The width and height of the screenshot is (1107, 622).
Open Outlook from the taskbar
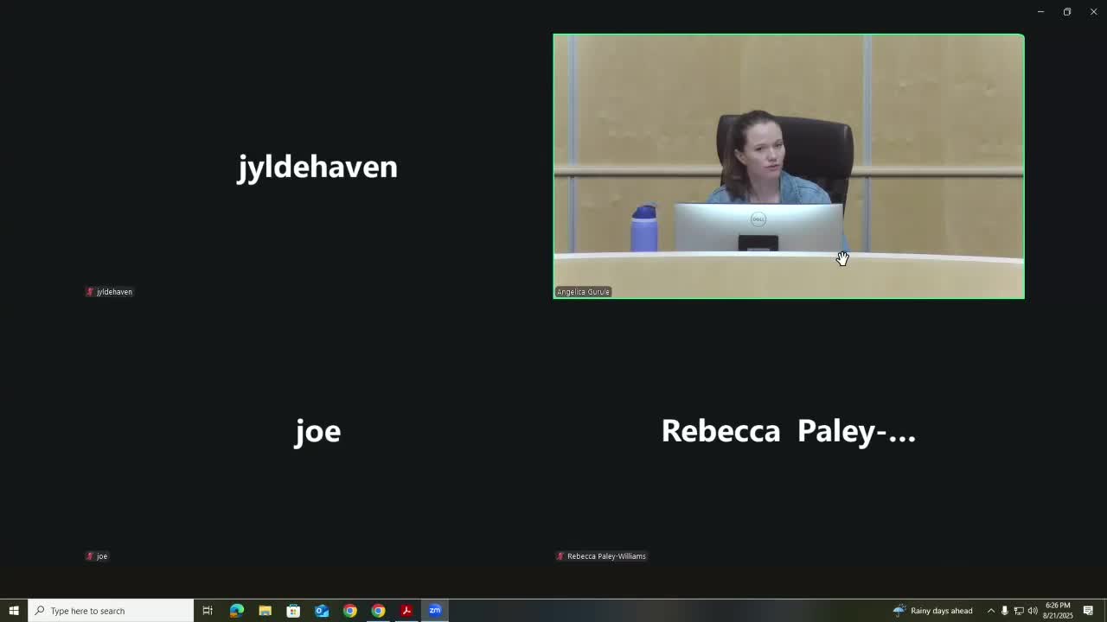[x=322, y=611]
